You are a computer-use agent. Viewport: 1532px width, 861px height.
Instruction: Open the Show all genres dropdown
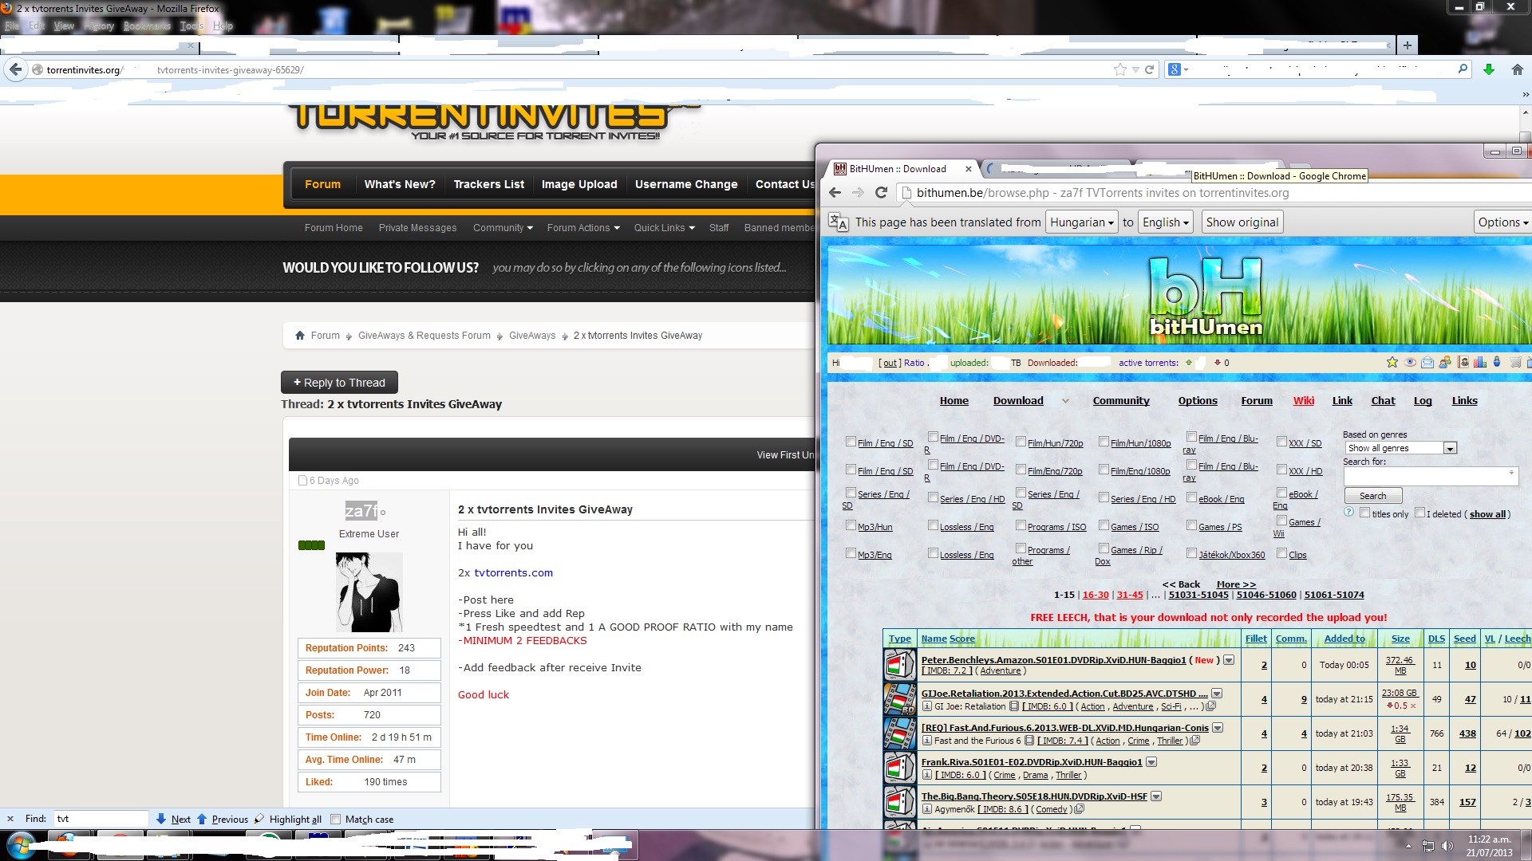[1401, 448]
